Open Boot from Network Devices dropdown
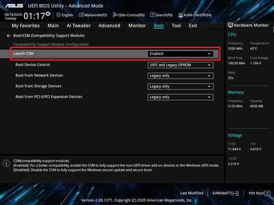The height and width of the screenshot is (205, 274). pos(181,76)
